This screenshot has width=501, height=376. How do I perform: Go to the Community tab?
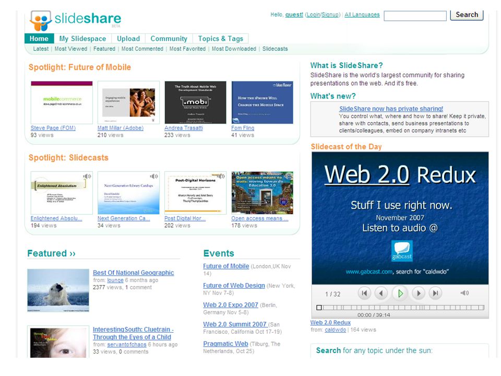169,39
